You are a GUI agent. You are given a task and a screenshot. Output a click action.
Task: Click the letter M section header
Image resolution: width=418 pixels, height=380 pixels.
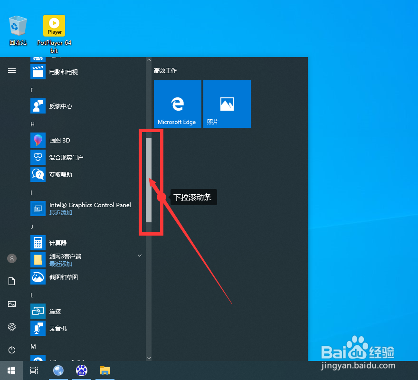click(x=33, y=347)
